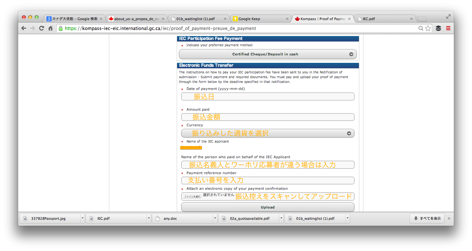Image resolution: width=472 pixels, height=251 pixels.
Task: Click the Date of payment input field
Action: [x=268, y=97]
